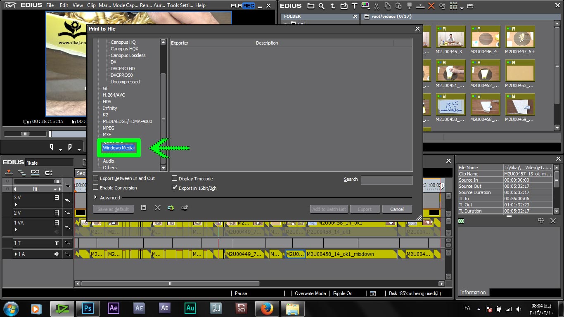Viewport: 564px width, 317px height.
Task: Click the bin Paste icon
Action: 398,6
